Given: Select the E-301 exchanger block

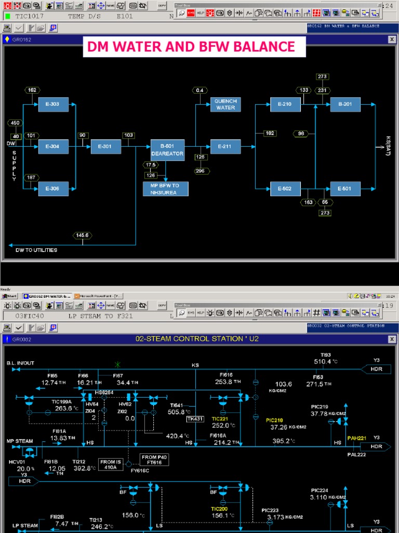Looking at the screenshot, I should tap(106, 146).
